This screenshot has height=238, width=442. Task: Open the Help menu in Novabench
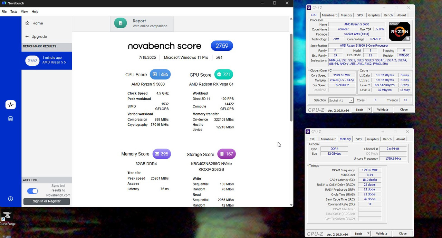pyautogui.click(x=35, y=12)
